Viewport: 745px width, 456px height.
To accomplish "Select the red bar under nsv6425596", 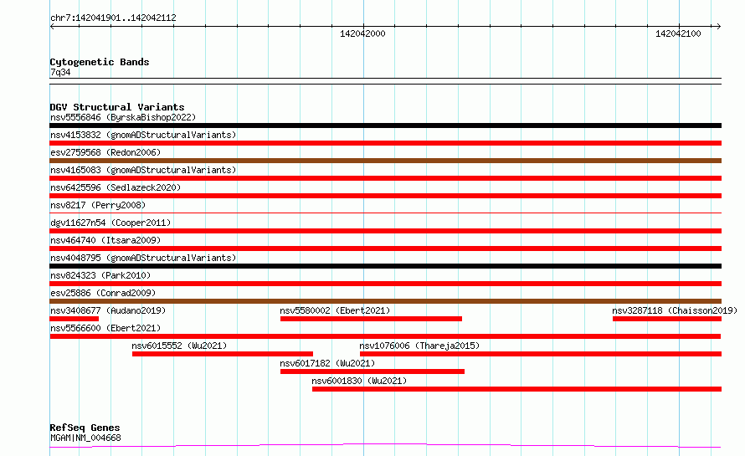I will [385, 196].
